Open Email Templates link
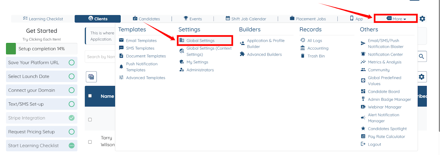 click(x=141, y=41)
